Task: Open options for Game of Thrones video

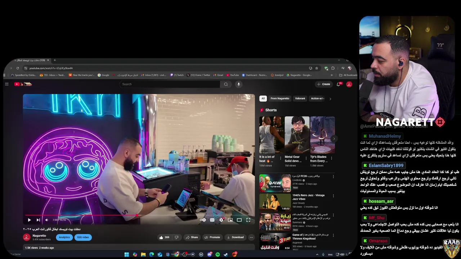Action: tap(333, 236)
